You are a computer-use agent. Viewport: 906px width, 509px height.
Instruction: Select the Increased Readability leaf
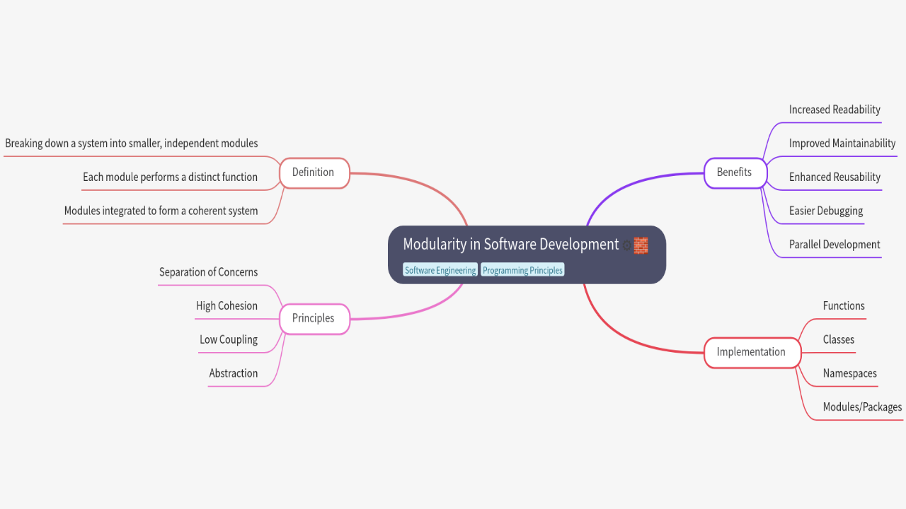[835, 110]
